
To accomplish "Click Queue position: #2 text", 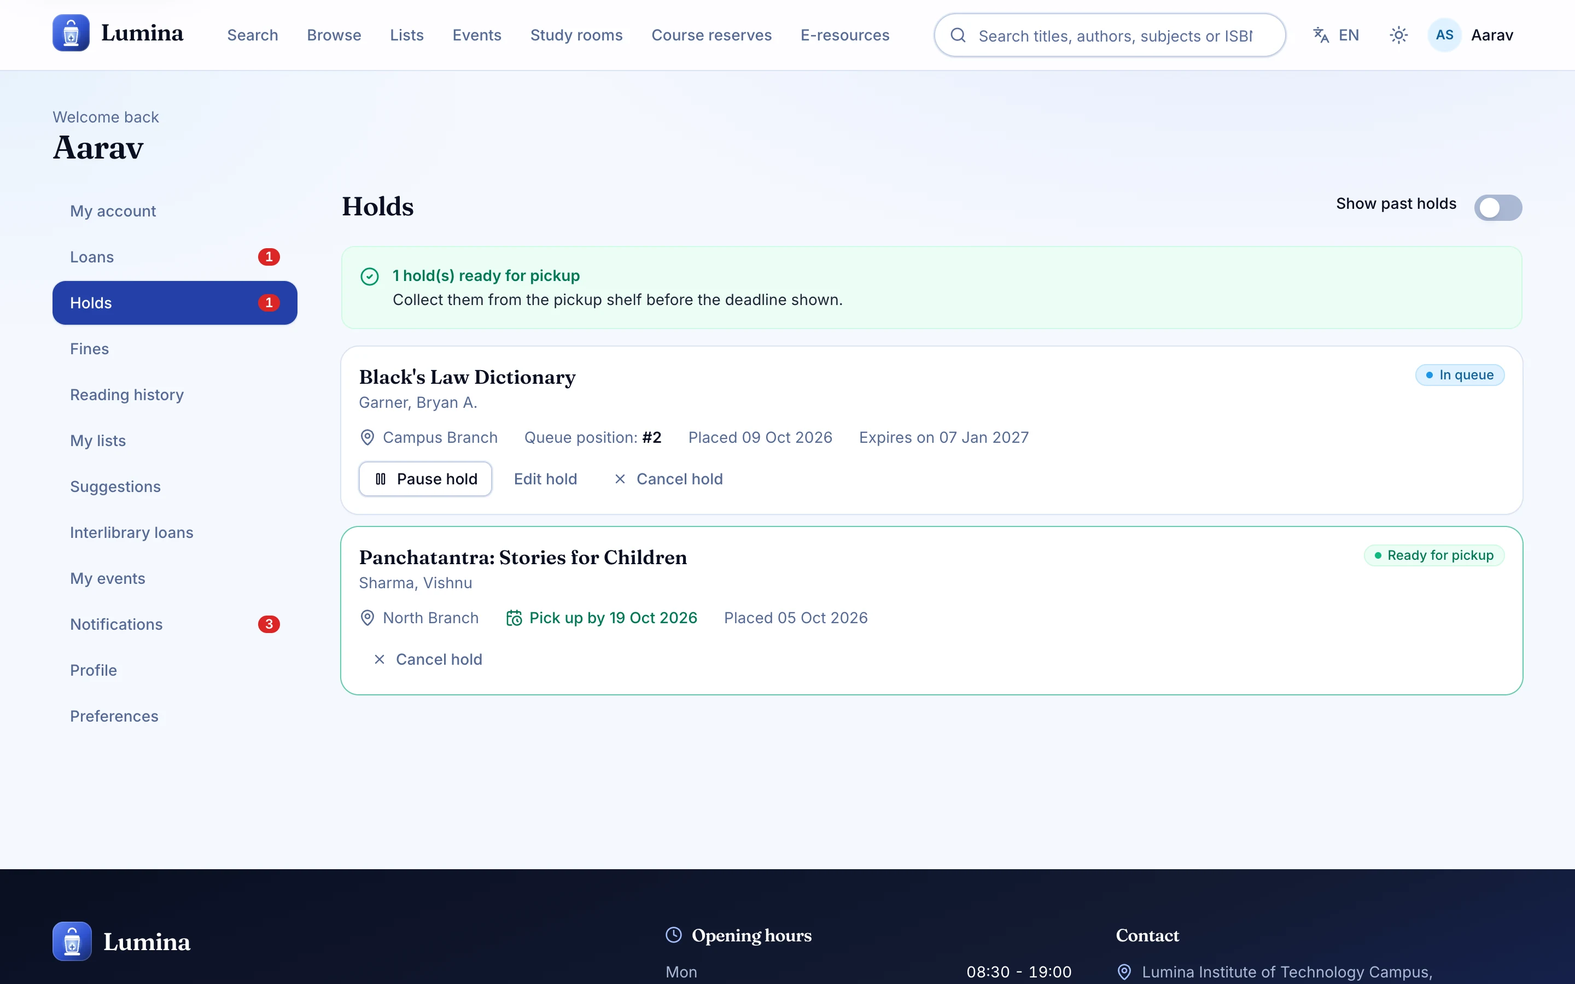I will click(x=593, y=437).
